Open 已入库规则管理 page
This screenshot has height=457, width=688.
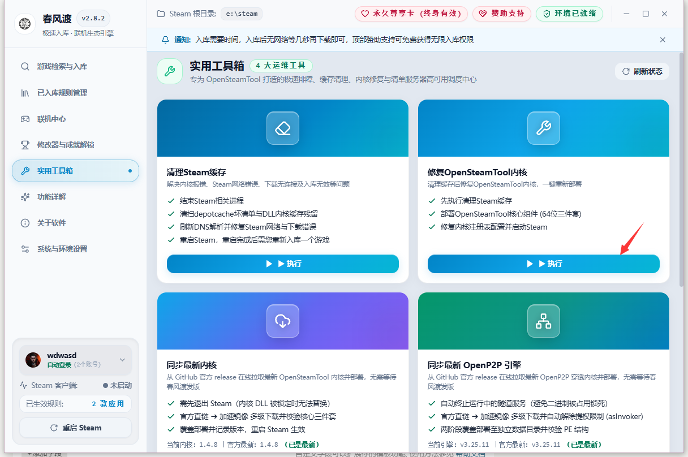[75, 93]
